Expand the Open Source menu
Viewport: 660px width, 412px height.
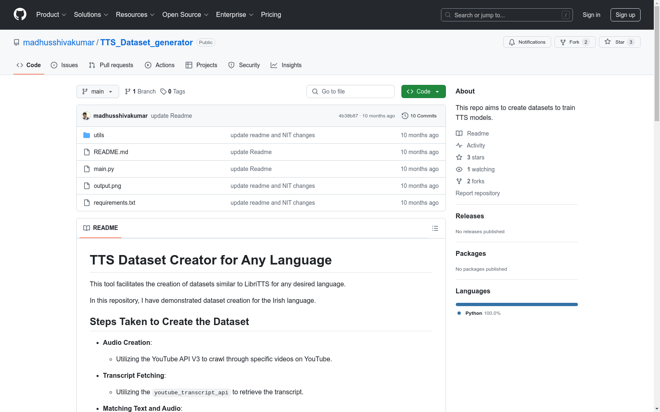186,15
